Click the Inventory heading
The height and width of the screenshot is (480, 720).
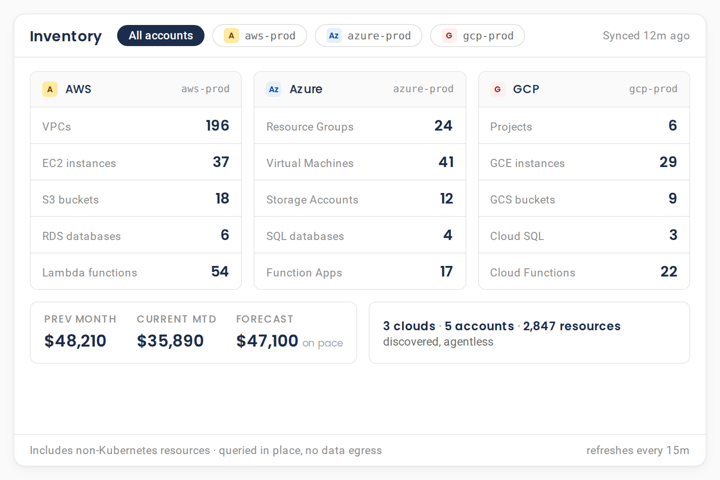[66, 36]
